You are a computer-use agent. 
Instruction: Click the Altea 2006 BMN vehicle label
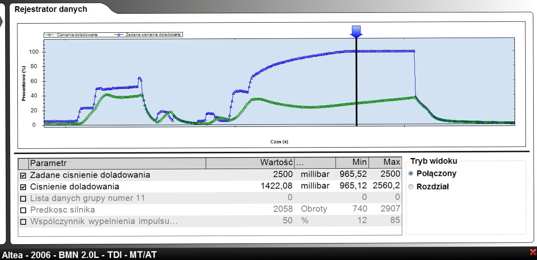pos(79,255)
